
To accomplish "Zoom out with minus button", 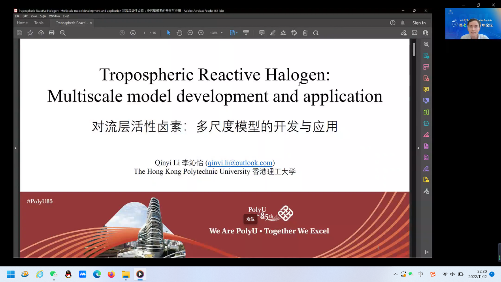I will pyautogui.click(x=190, y=33).
